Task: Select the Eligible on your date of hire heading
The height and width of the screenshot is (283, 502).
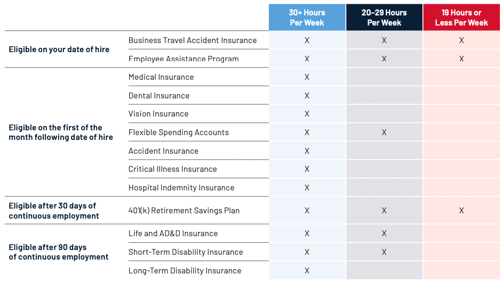Action: point(59,49)
